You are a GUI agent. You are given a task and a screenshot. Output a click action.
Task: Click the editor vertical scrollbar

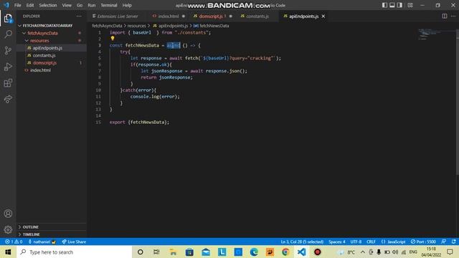click(x=457, y=102)
